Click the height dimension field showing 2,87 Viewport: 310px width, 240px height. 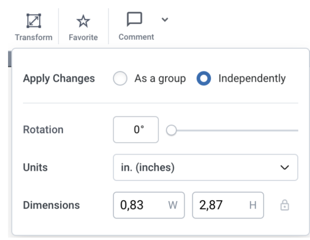pyautogui.click(x=220, y=205)
